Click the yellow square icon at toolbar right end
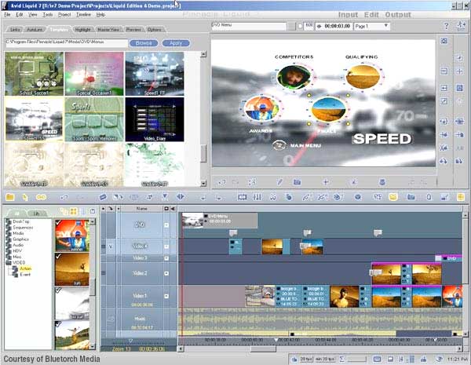This screenshot has width=471, height=365. pyautogui.click(x=461, y=197)
